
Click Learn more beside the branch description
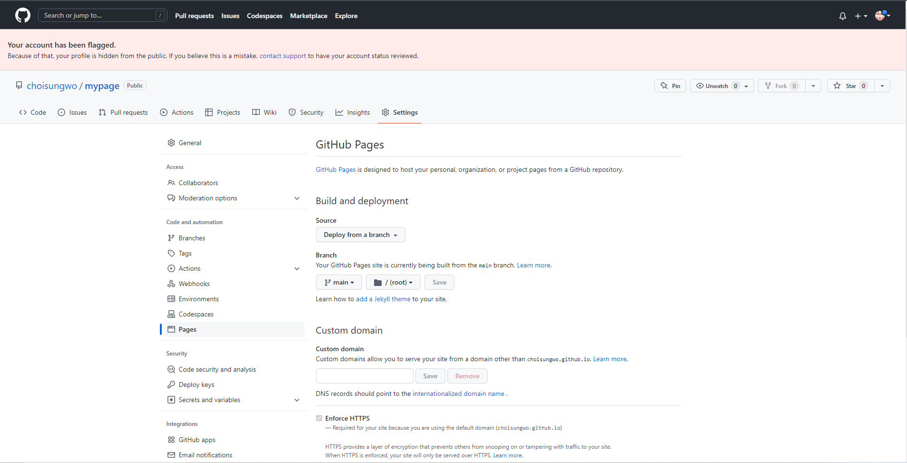tap(533, 265)
